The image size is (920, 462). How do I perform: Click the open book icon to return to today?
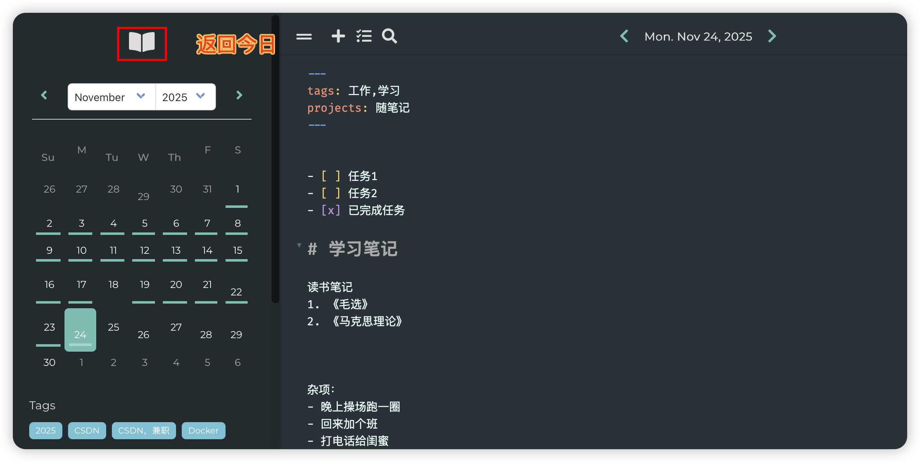click(142, 43)
